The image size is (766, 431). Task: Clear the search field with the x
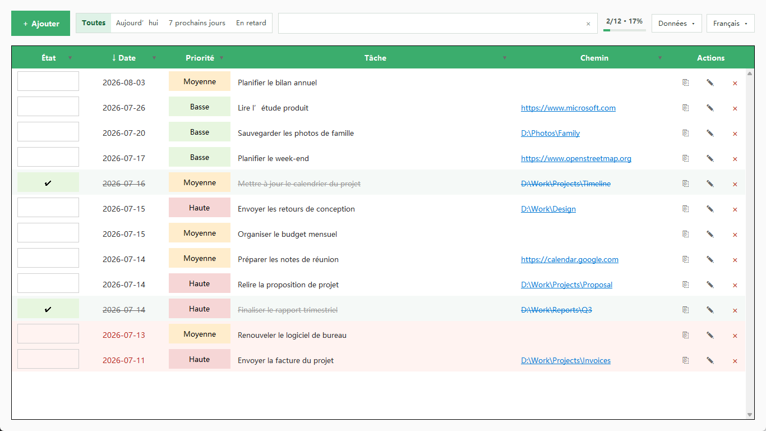click(x=588, y=24)
